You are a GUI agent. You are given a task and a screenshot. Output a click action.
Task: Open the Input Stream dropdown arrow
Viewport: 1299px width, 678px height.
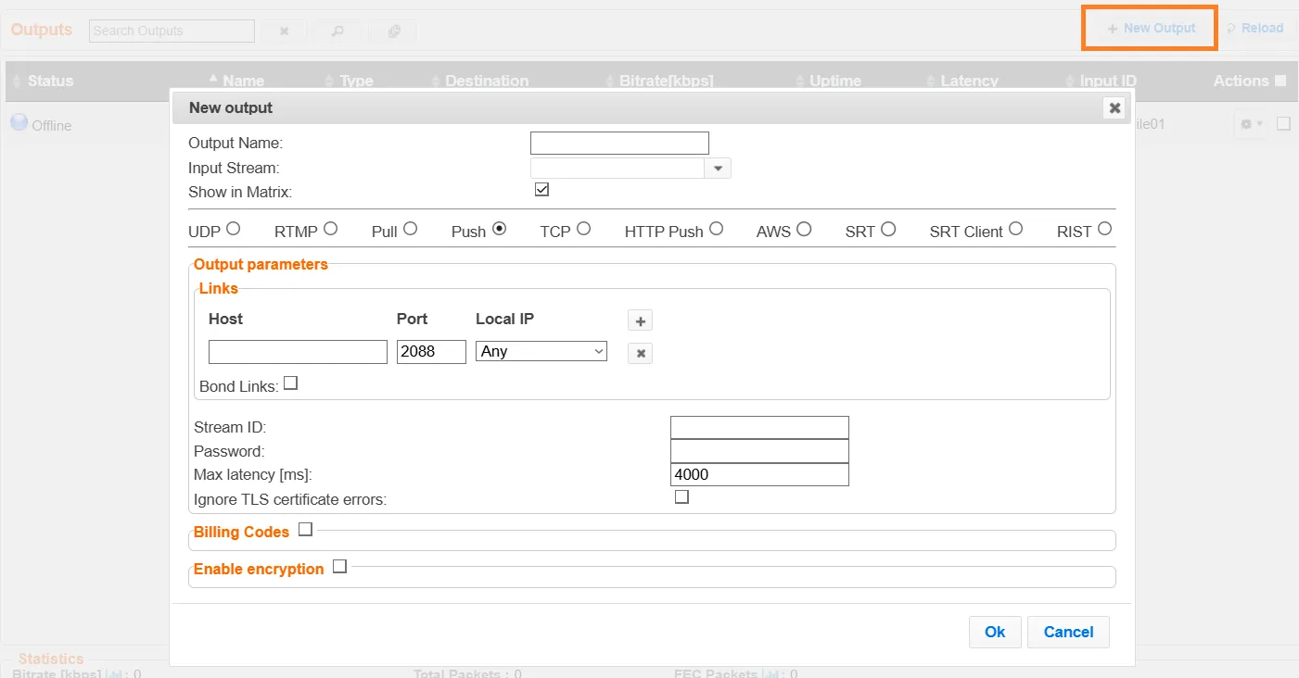point(718,169)
